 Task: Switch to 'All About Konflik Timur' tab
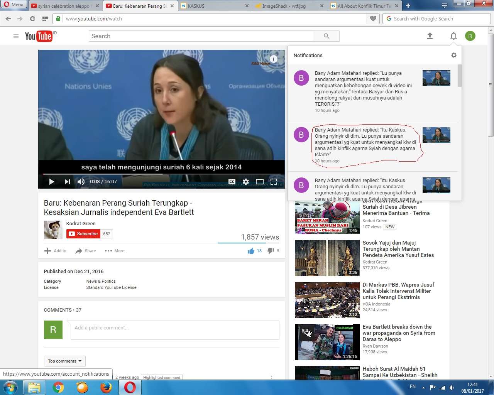[365, 6]
